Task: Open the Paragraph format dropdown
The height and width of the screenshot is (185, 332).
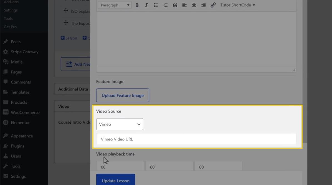Action: point(115,5)
